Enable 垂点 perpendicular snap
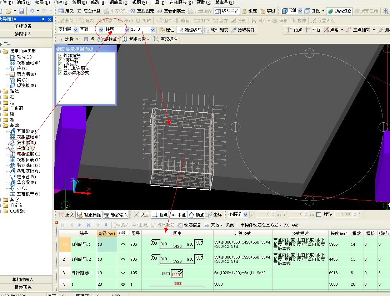 (160, 215)
